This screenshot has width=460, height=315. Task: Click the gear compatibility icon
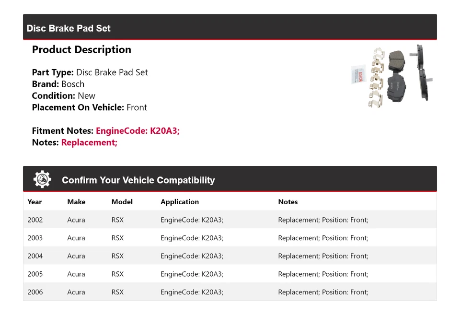pos(42,179)
